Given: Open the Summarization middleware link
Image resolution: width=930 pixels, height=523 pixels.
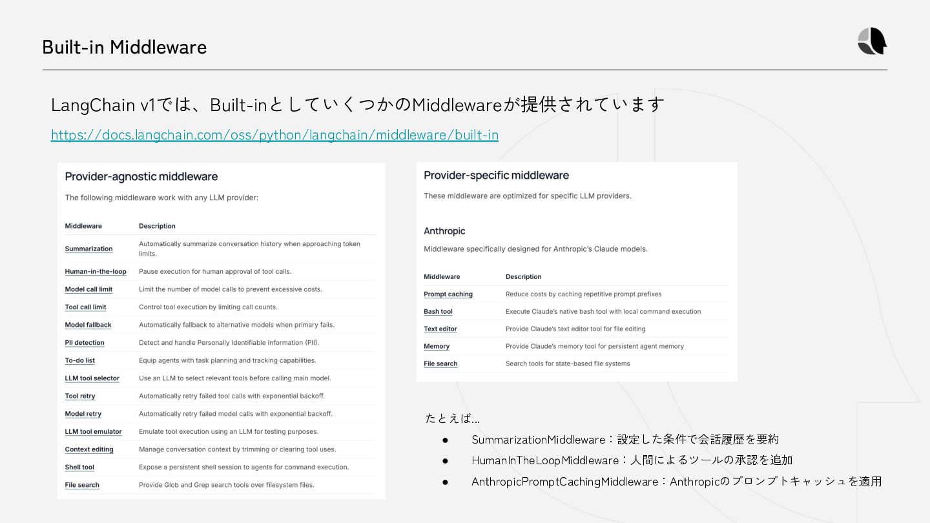Looking at the screenshot, I should pyautogui.click(x=88, y=249).
